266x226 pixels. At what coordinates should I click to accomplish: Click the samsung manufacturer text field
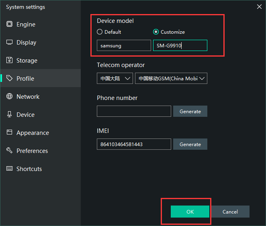coord(124,46)
